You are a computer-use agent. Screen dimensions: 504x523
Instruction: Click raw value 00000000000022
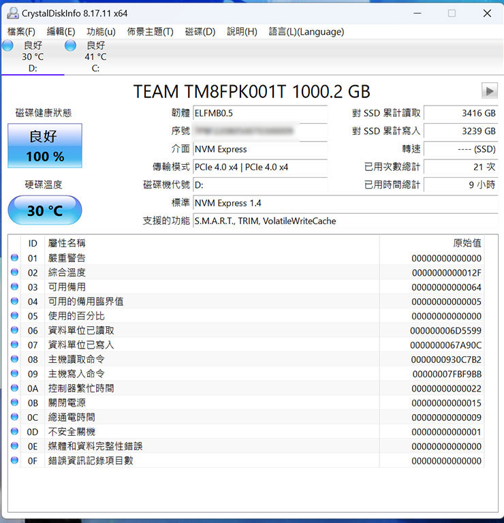pyautogui.click(x=446, y=389)
